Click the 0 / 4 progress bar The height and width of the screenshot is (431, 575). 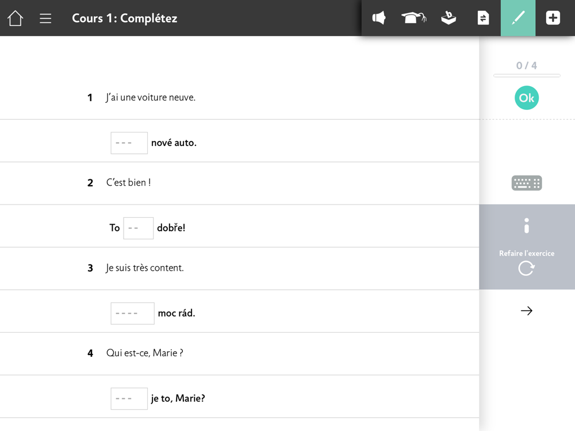(527, 75)
